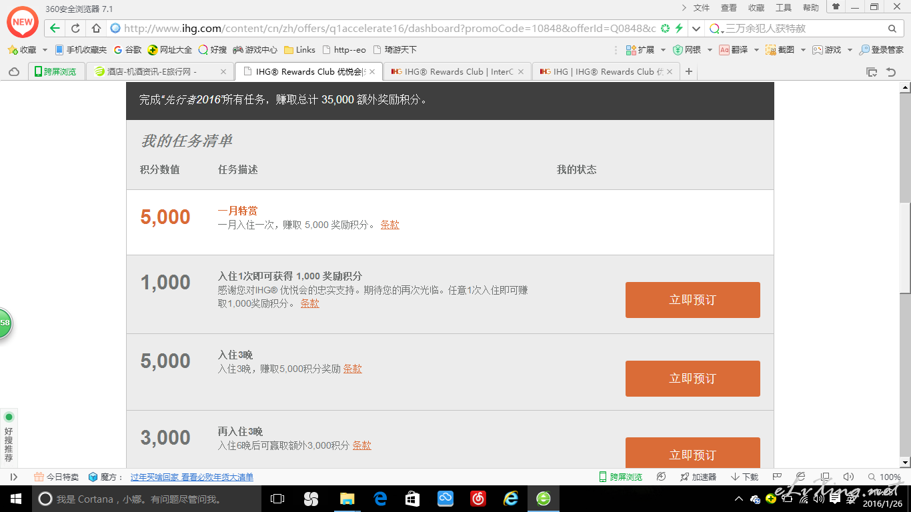Open the Windows Start button
911x512 pixels.
15,499
